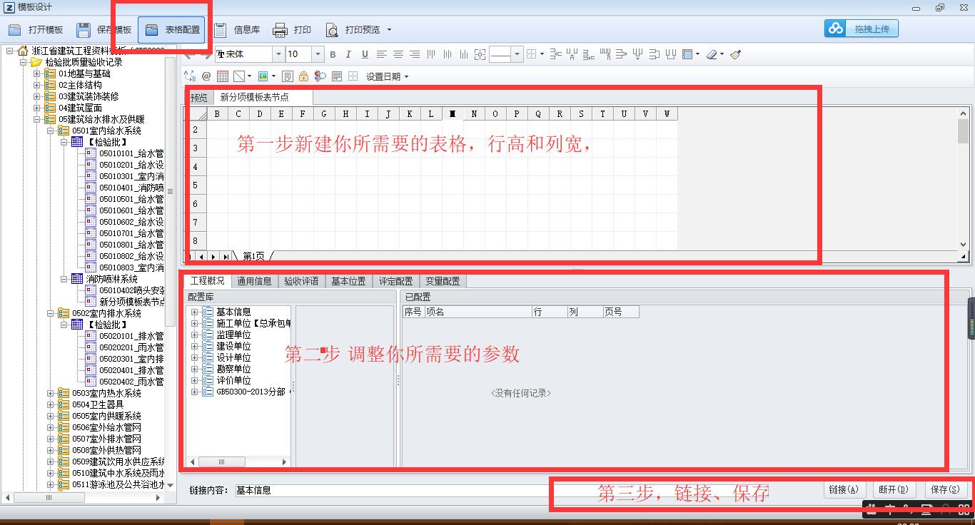Select tree item 05010401_消防喷

pos(131,188)
